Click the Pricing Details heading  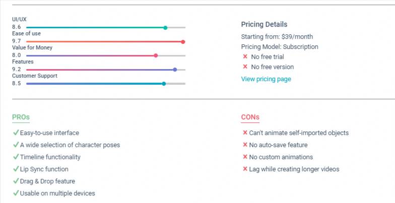coord(264,24)
